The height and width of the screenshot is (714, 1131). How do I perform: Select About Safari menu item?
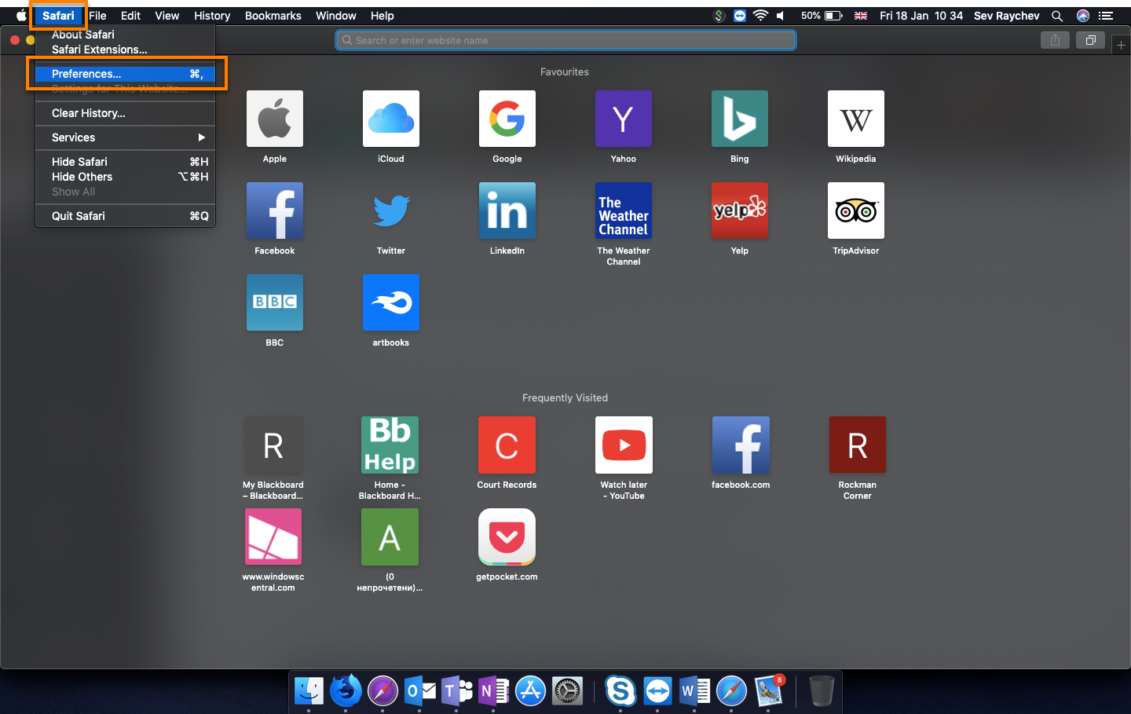tap(126, 35)
